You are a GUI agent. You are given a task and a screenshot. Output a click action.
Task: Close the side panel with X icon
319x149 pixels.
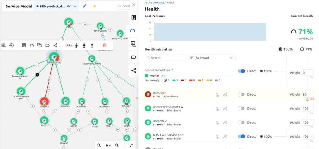[134, 5]
